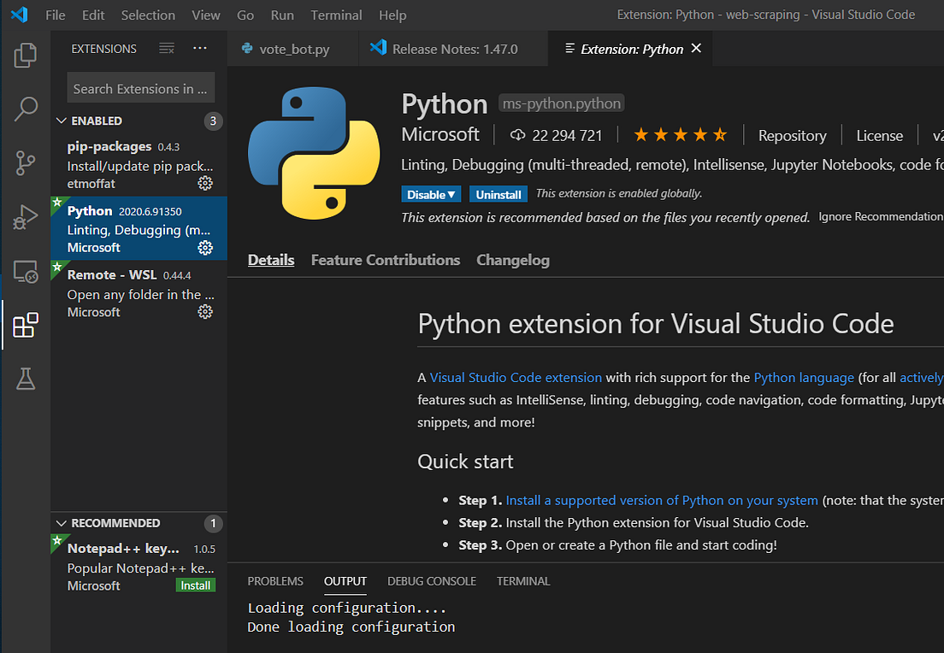Open the Source Control view
Image resolution: width=944 pixels, height=653 pixels.
[26, 162]
